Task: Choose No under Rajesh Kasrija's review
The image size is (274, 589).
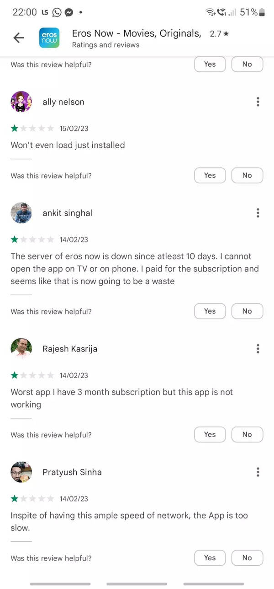Action: (x=247, y=434)
